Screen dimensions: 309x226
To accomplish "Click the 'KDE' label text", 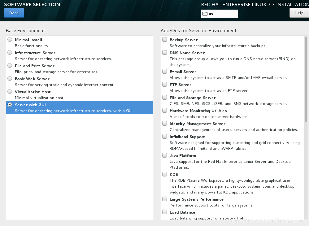I will pyautogui.click(x=174, y=174).
